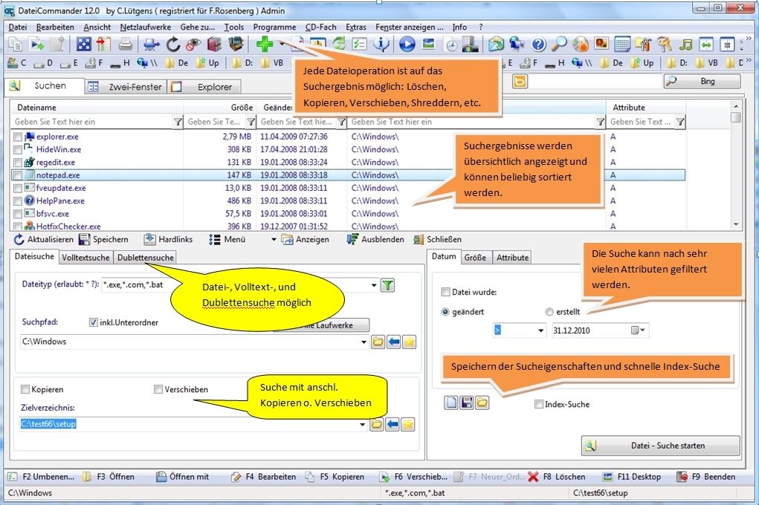
Task: Click the Hardlinks button
Action: (x=168, y=239)
